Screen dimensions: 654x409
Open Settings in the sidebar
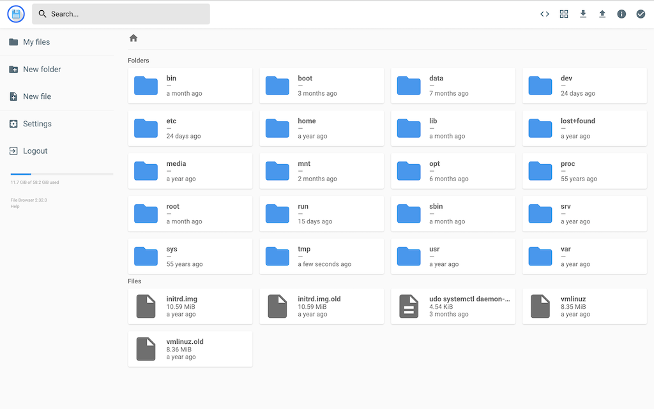tap(37, 124)
